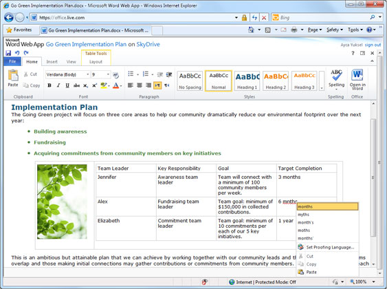The width and height of the screenshot is (387, 289).
Task: Toggle Superscript formatting
Action: pos(94,85)
